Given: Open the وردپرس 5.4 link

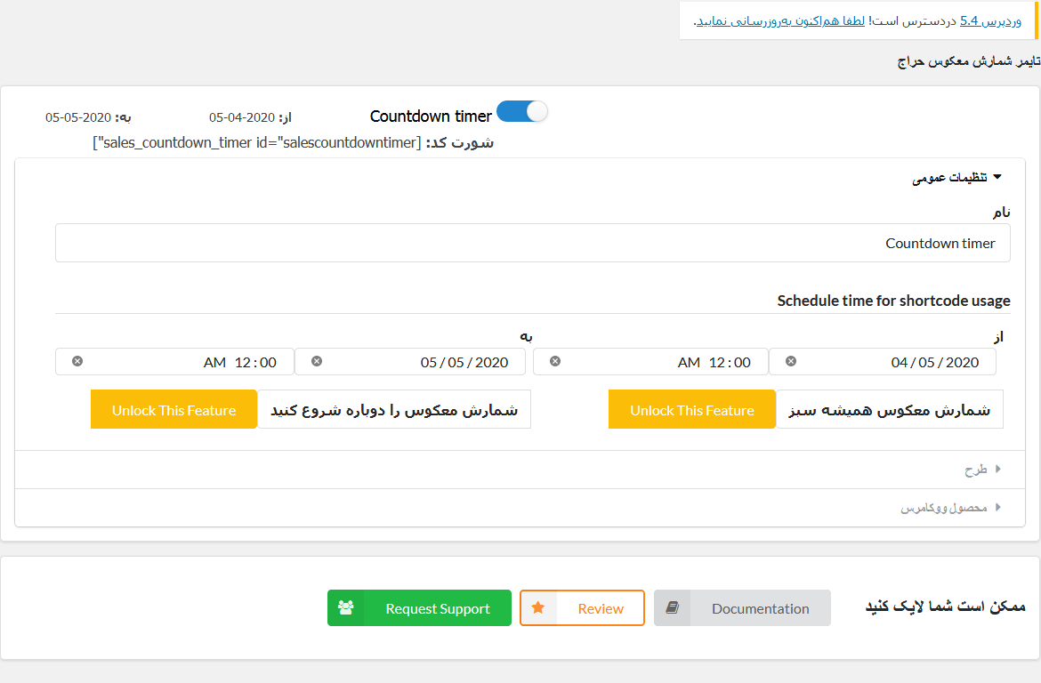Looking at the screenshot, I should click(x=990, y=20).
